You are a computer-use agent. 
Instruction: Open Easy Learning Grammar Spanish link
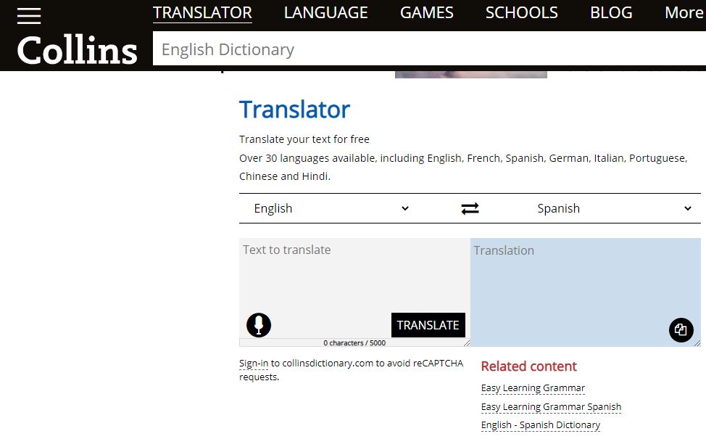(551, 407)
